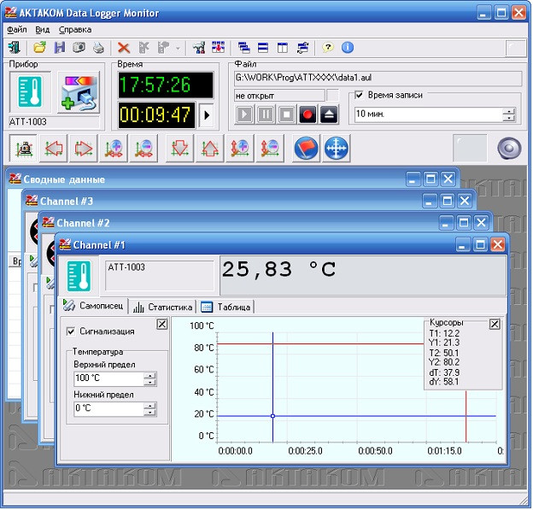Click the blue info icon
This screenshot has height=510, width=533.
tap(348, 47)
